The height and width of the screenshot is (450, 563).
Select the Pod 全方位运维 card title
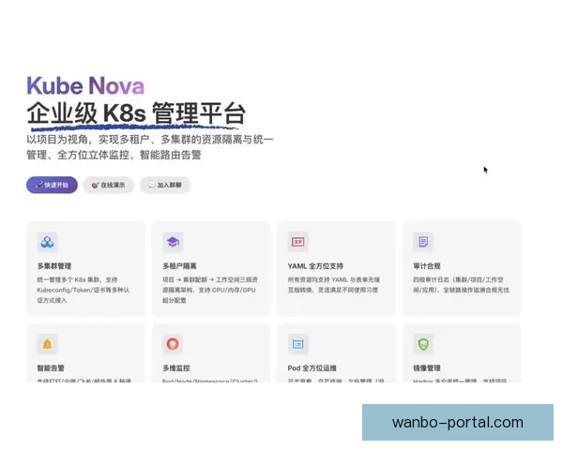coord(312,367)
